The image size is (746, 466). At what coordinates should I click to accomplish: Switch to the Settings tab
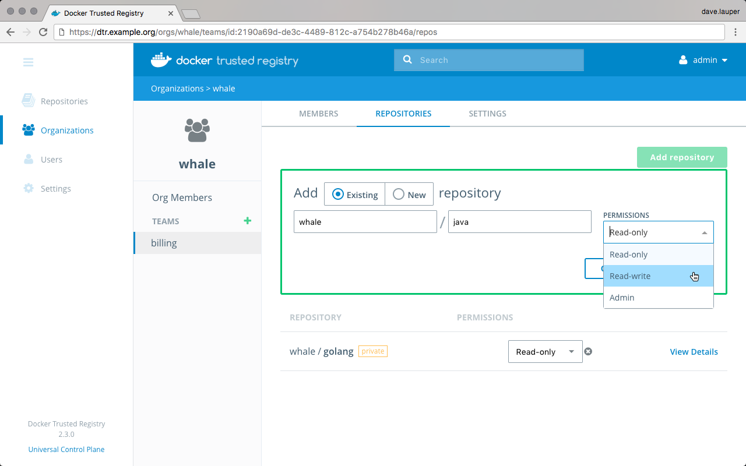click(487, 114)
